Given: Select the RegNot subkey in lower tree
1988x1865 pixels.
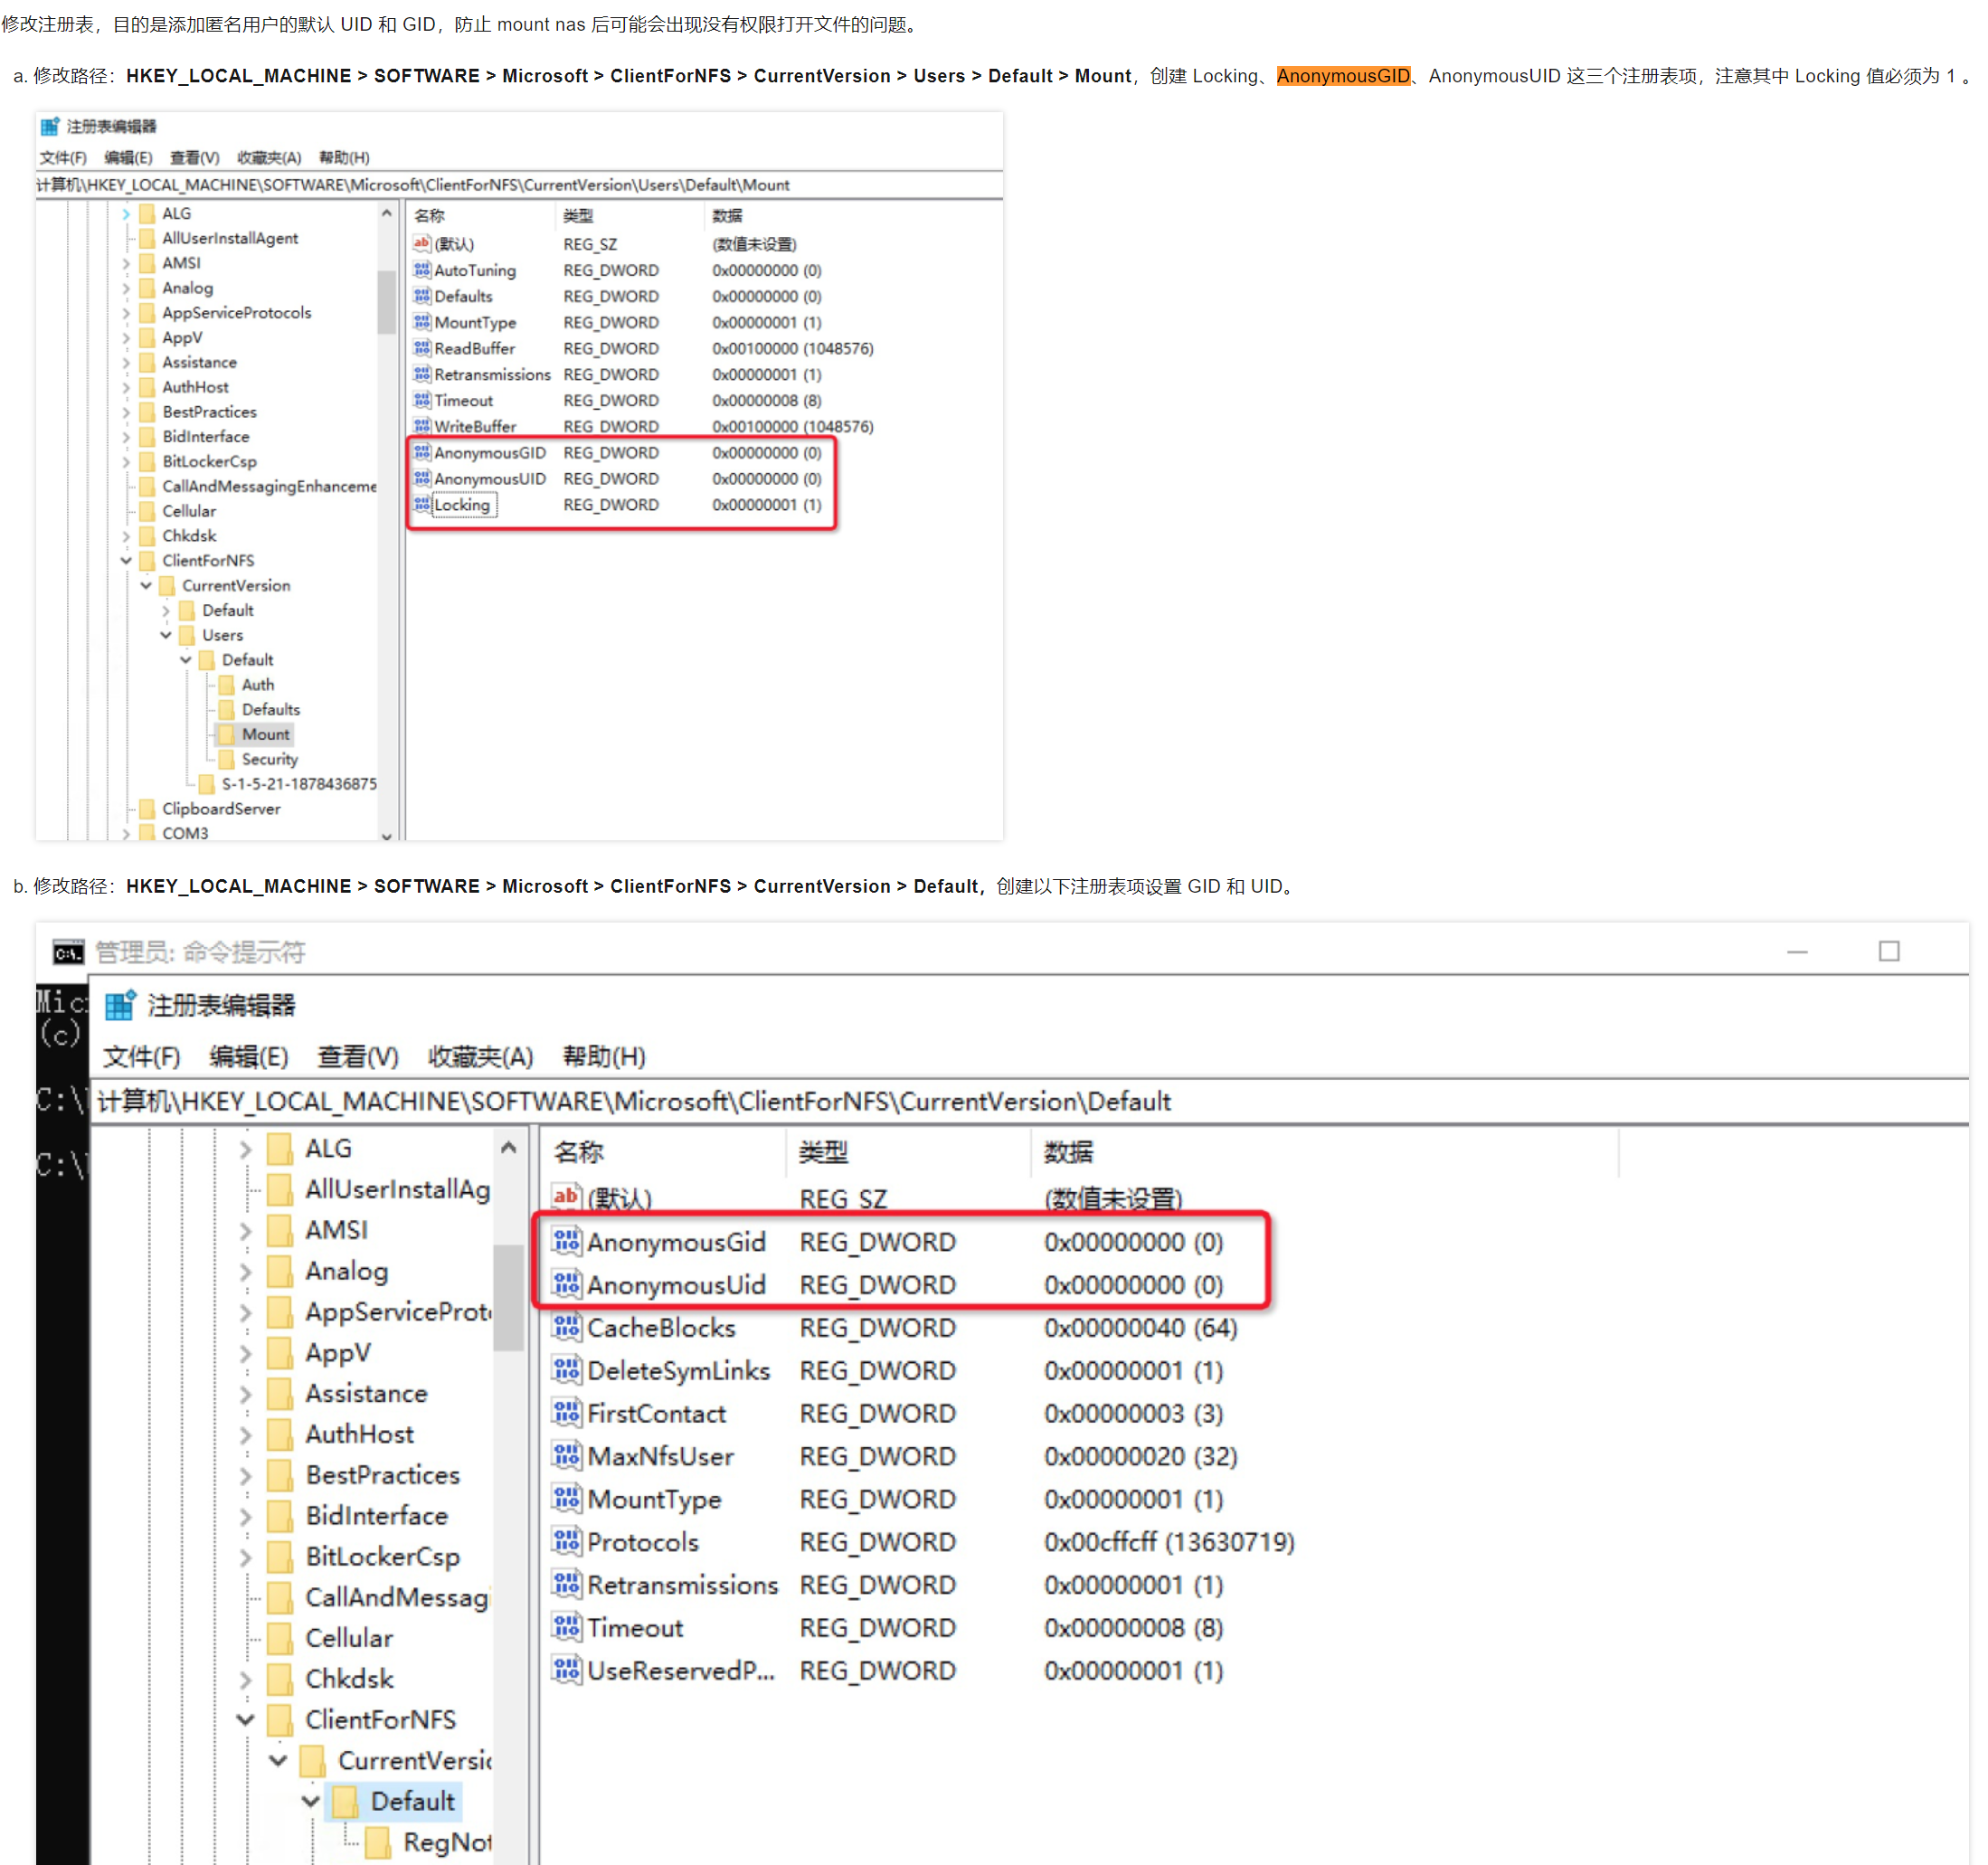Looking at the screenshot, I should (446, 1842).
